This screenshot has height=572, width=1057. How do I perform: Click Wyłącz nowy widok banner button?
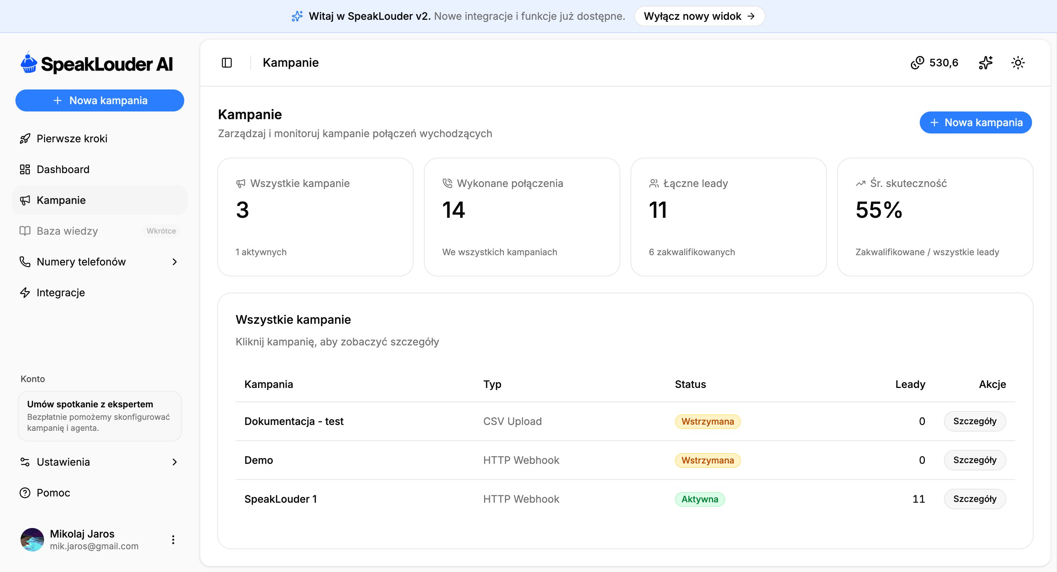[699, 16]
